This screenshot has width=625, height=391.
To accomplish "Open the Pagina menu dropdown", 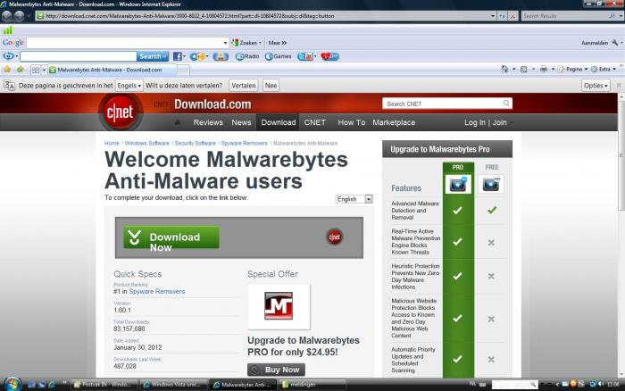I will click(573, 69).
